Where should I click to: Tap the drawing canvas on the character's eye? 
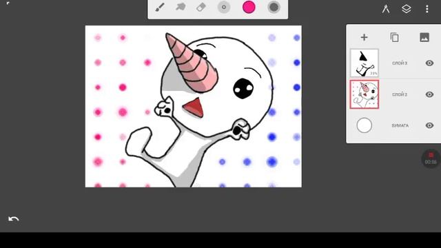[x=243, y=89]
